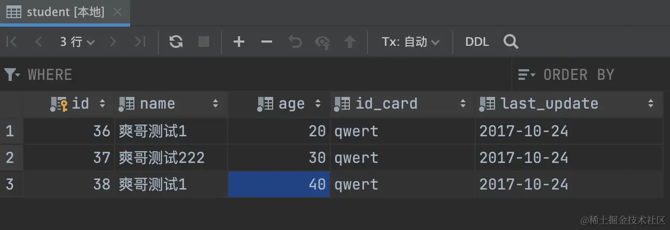Go to first page of rows
670x230 pixels.
12,42
